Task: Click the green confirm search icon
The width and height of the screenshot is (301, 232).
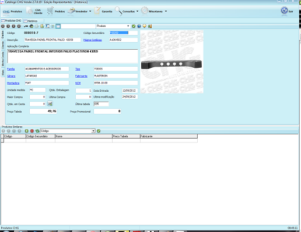Action: click(x=134, y=26)
